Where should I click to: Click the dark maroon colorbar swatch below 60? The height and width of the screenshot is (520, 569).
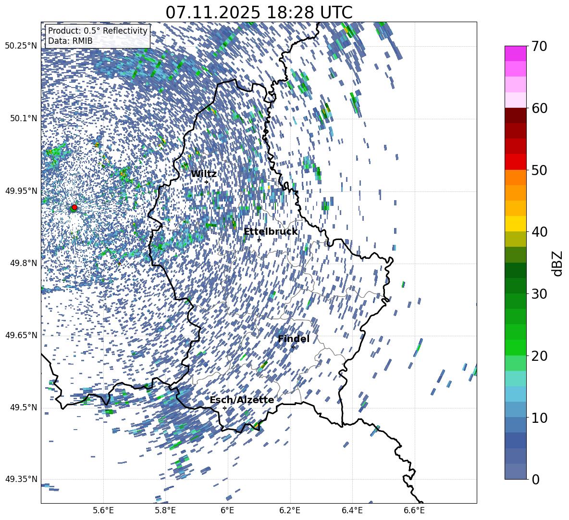point(515,115)
